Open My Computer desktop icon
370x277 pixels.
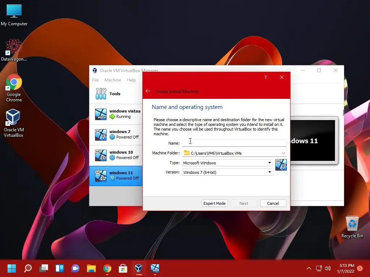click(14, 14)
